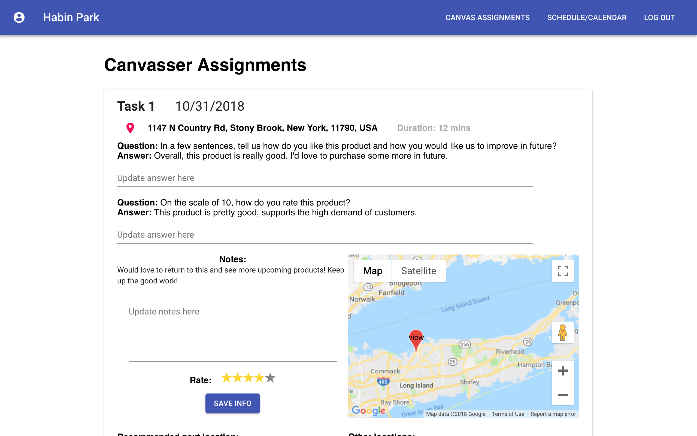Switch back to Map view

(x=373, y=271)
